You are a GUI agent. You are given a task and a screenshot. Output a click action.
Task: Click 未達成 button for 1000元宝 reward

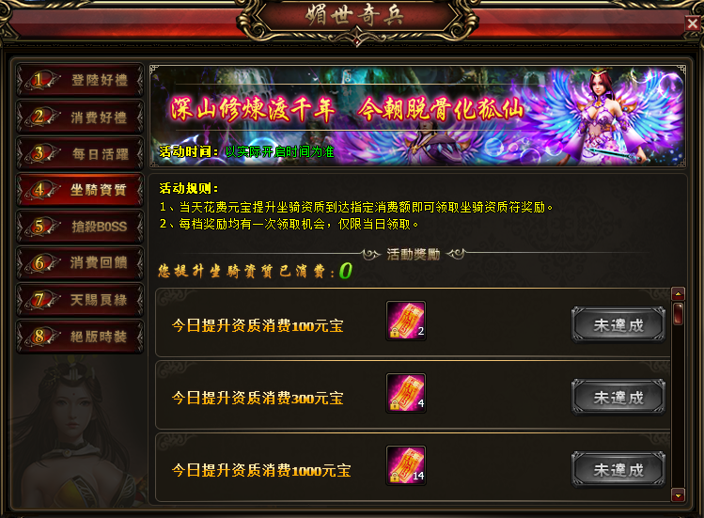pos(618,470)
